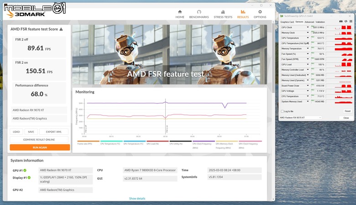The height and width of the screenshot is (205, 356).
Task: Click the GPU-Z Close button
Action: [346, 118]
